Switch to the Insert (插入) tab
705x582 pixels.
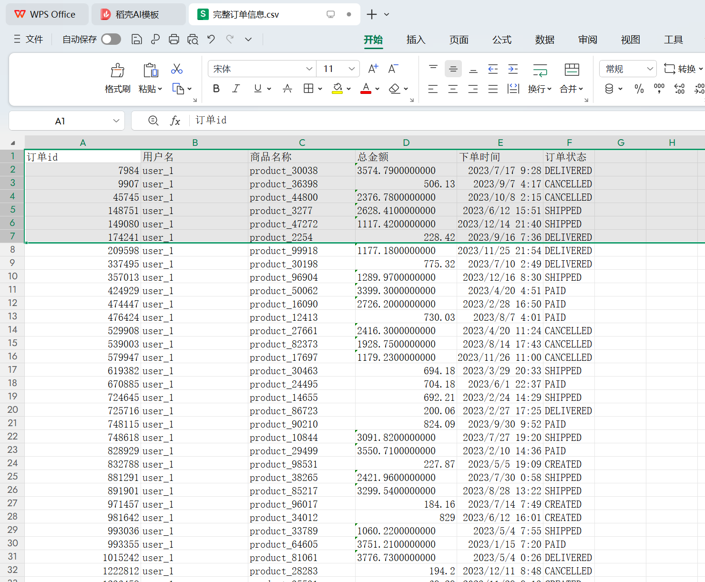click(416, 40)
